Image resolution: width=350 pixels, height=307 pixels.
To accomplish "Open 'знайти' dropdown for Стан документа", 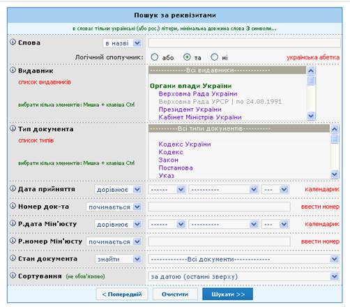I will [119, 259].
